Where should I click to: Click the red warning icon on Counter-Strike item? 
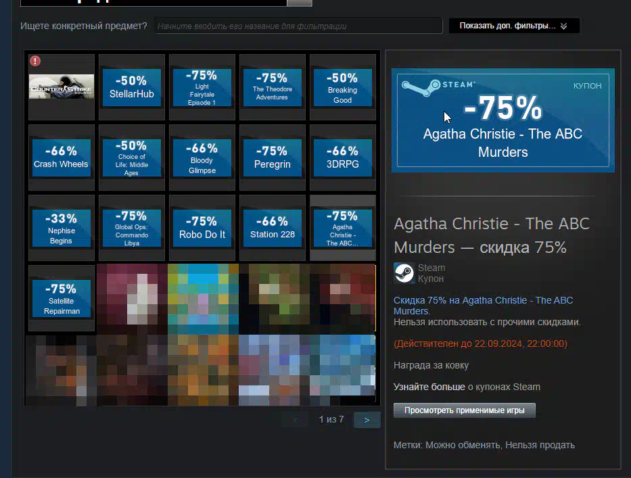[x=35, y=61]
